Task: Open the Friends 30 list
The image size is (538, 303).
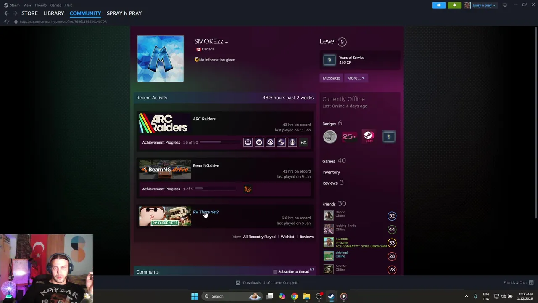Action: [334, 204]
